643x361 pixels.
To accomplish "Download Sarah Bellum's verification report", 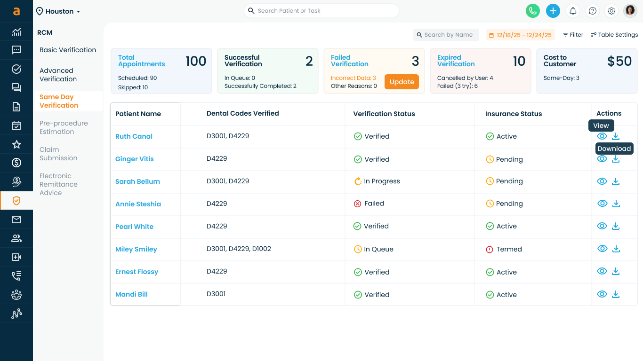I will coord(616,181).
